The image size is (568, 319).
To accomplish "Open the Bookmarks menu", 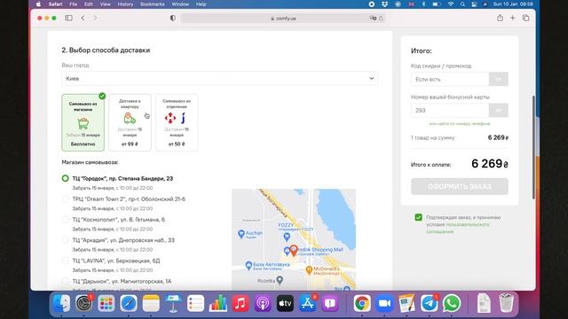I will coord(153,4).
